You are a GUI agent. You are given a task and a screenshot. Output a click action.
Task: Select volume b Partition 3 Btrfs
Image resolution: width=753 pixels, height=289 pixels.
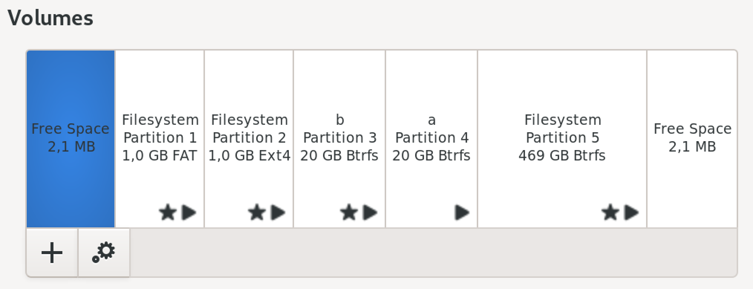pyautogui.click(x=339, y=138)
